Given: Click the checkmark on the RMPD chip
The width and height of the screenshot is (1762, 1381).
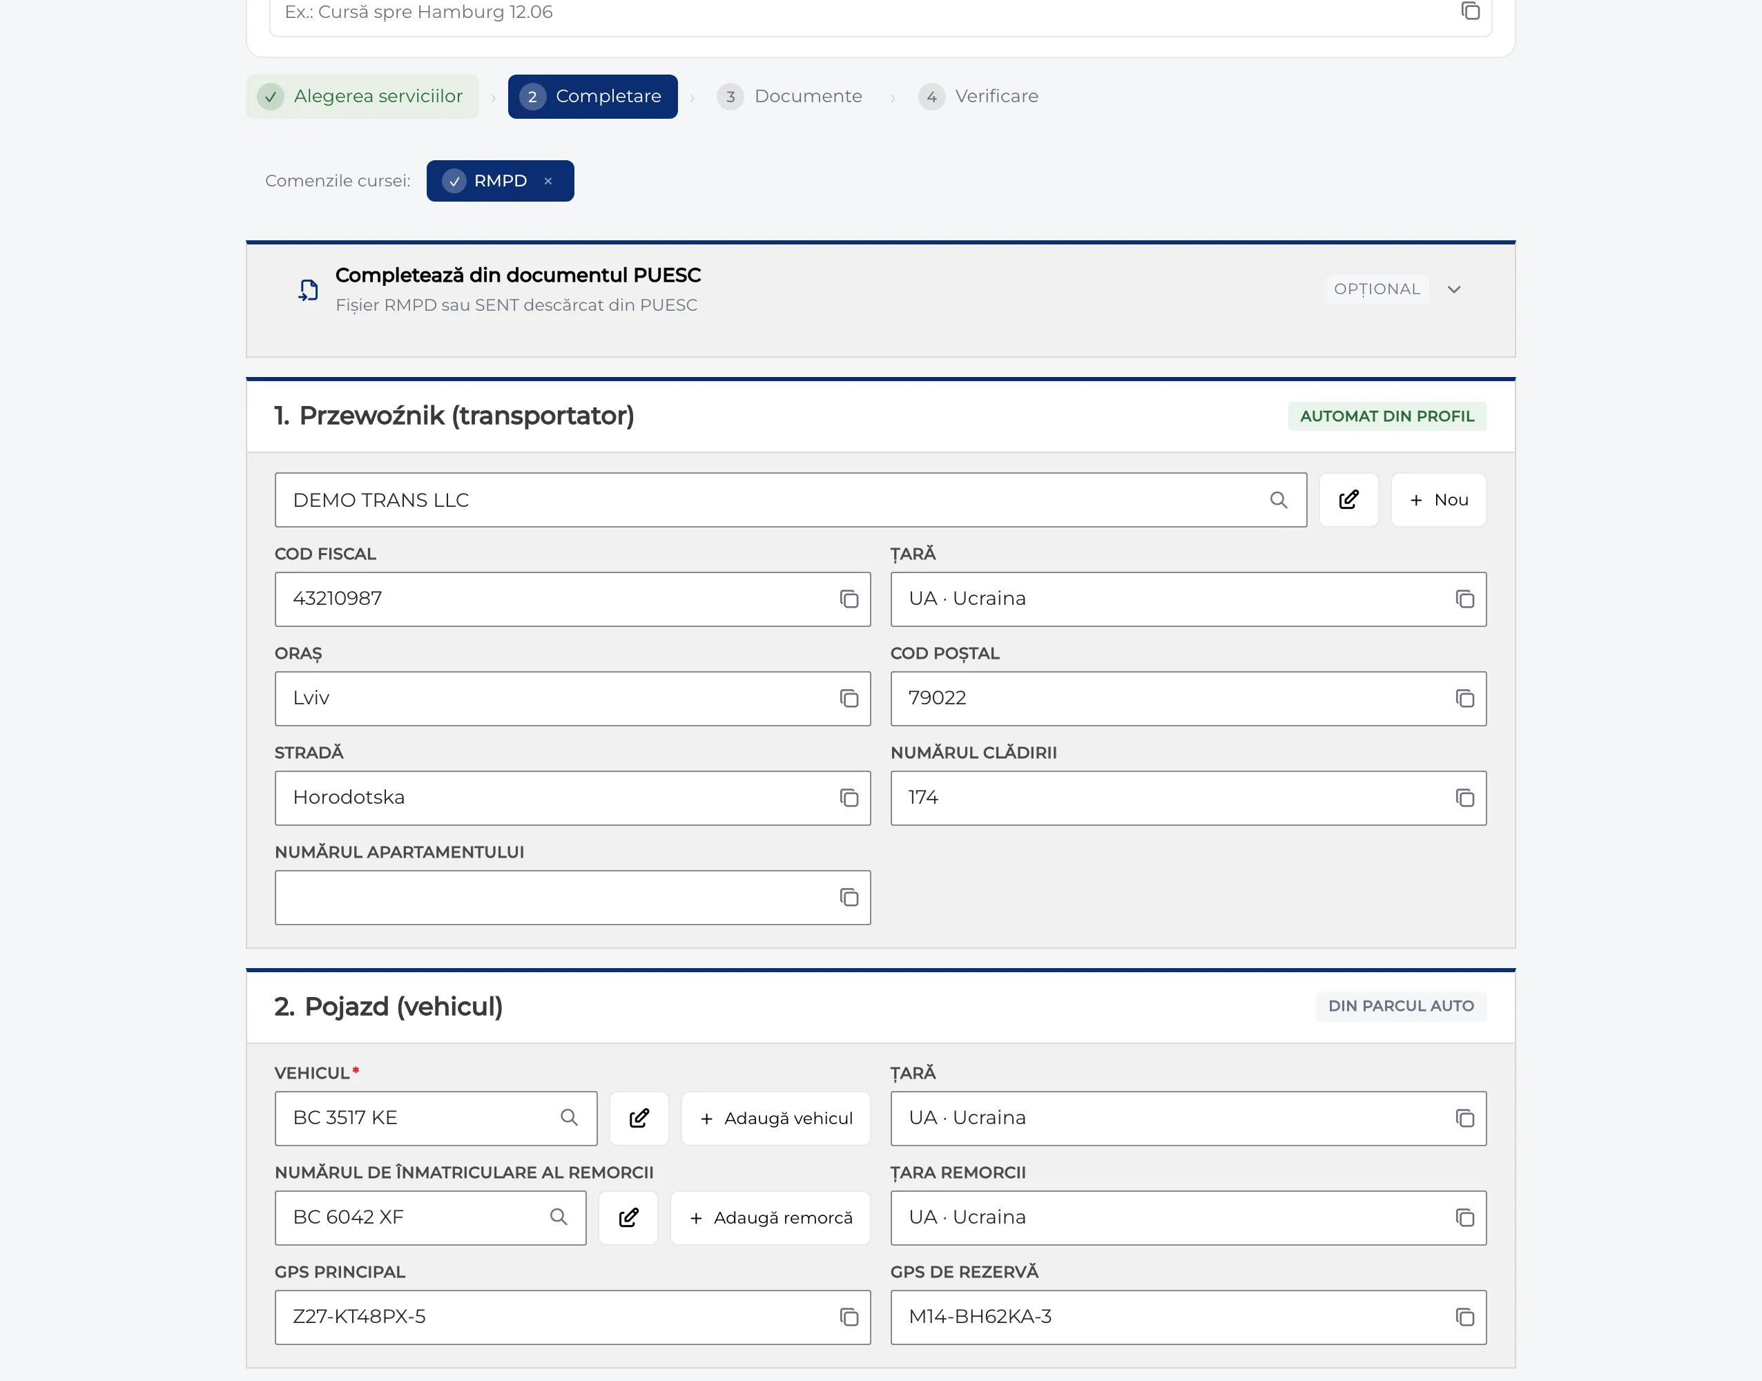Looking at the screenshot, I should coord(454,181).
